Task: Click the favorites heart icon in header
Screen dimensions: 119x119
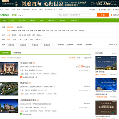Action: click(x=113, y=10)
